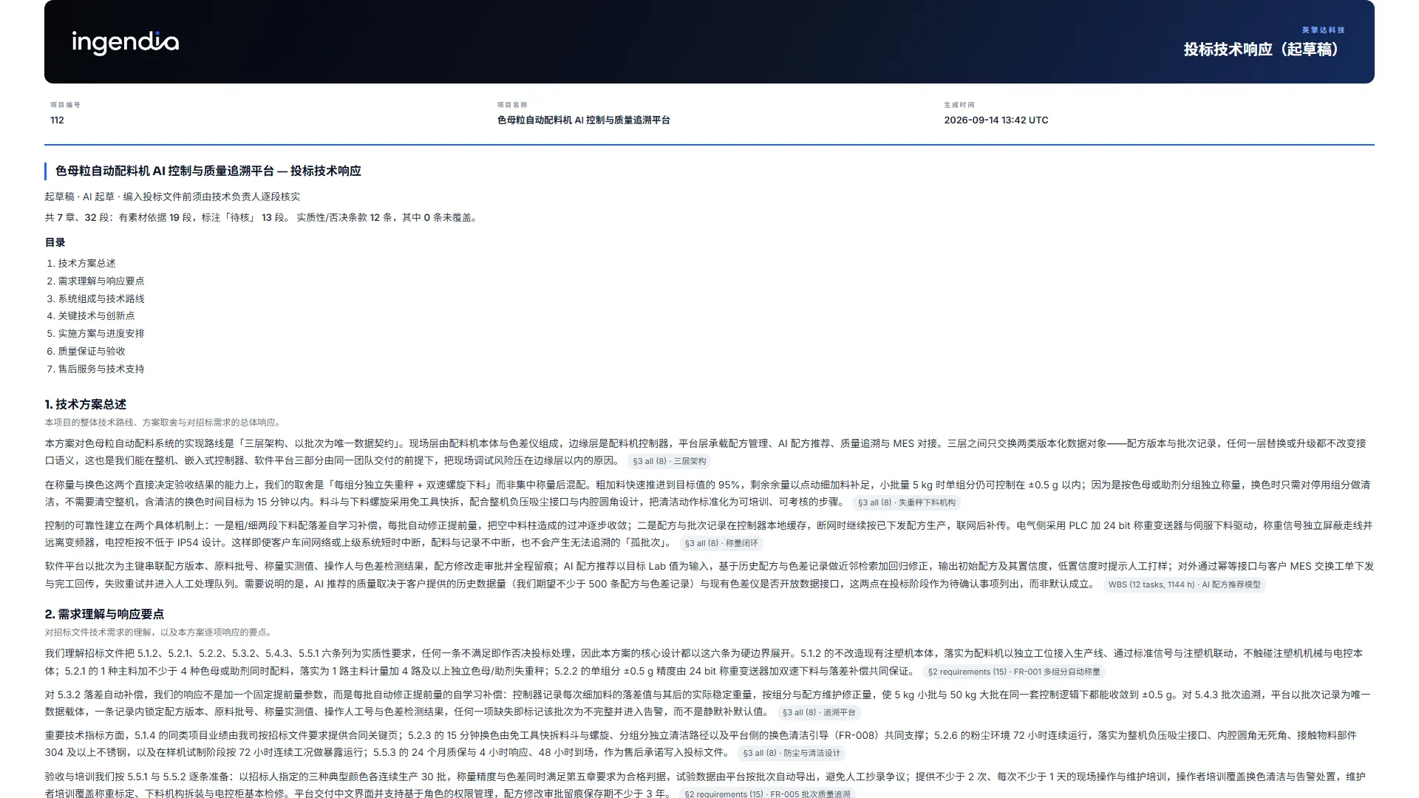The height and width of the screenshot is (798, 1419).
Task: Click source tag §3 all (8) · 追溯平台
Action: point(819,713)
